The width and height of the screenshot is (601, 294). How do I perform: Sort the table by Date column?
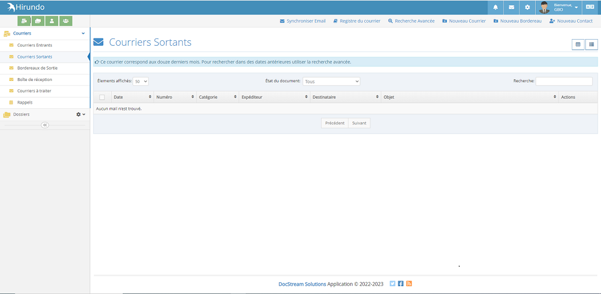pos(132,97)
